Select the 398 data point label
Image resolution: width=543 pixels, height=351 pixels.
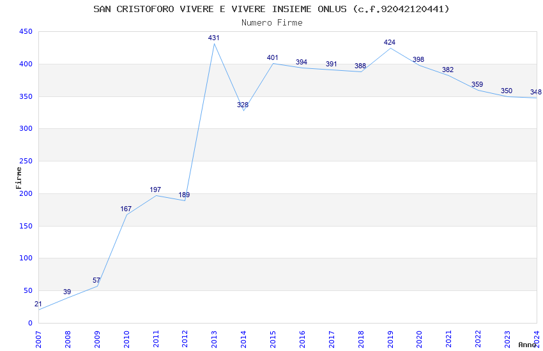[x=418, y=59]
